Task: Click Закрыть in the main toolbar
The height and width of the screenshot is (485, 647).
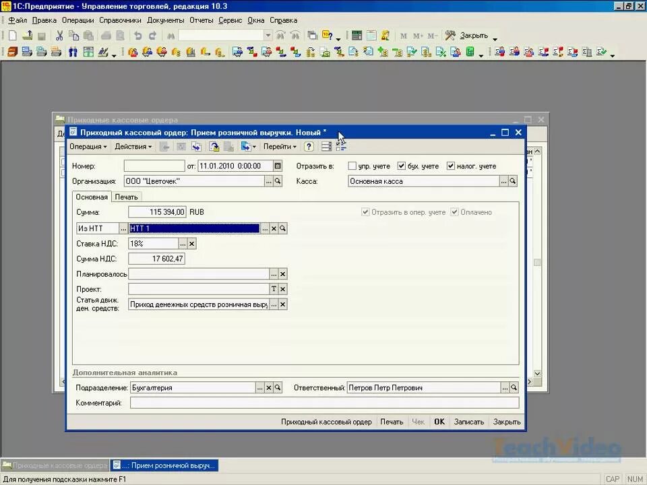Action: (x=474, y=36)
